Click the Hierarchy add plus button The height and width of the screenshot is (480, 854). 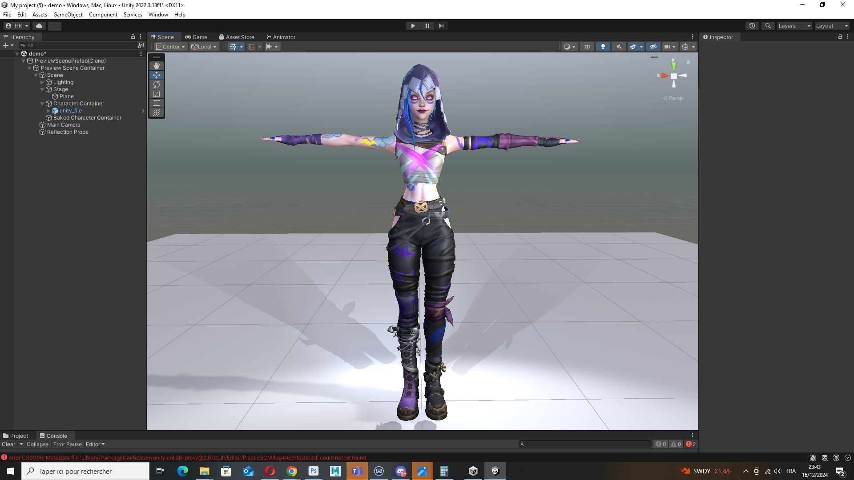pyautogui.click(x=6, y=45)
